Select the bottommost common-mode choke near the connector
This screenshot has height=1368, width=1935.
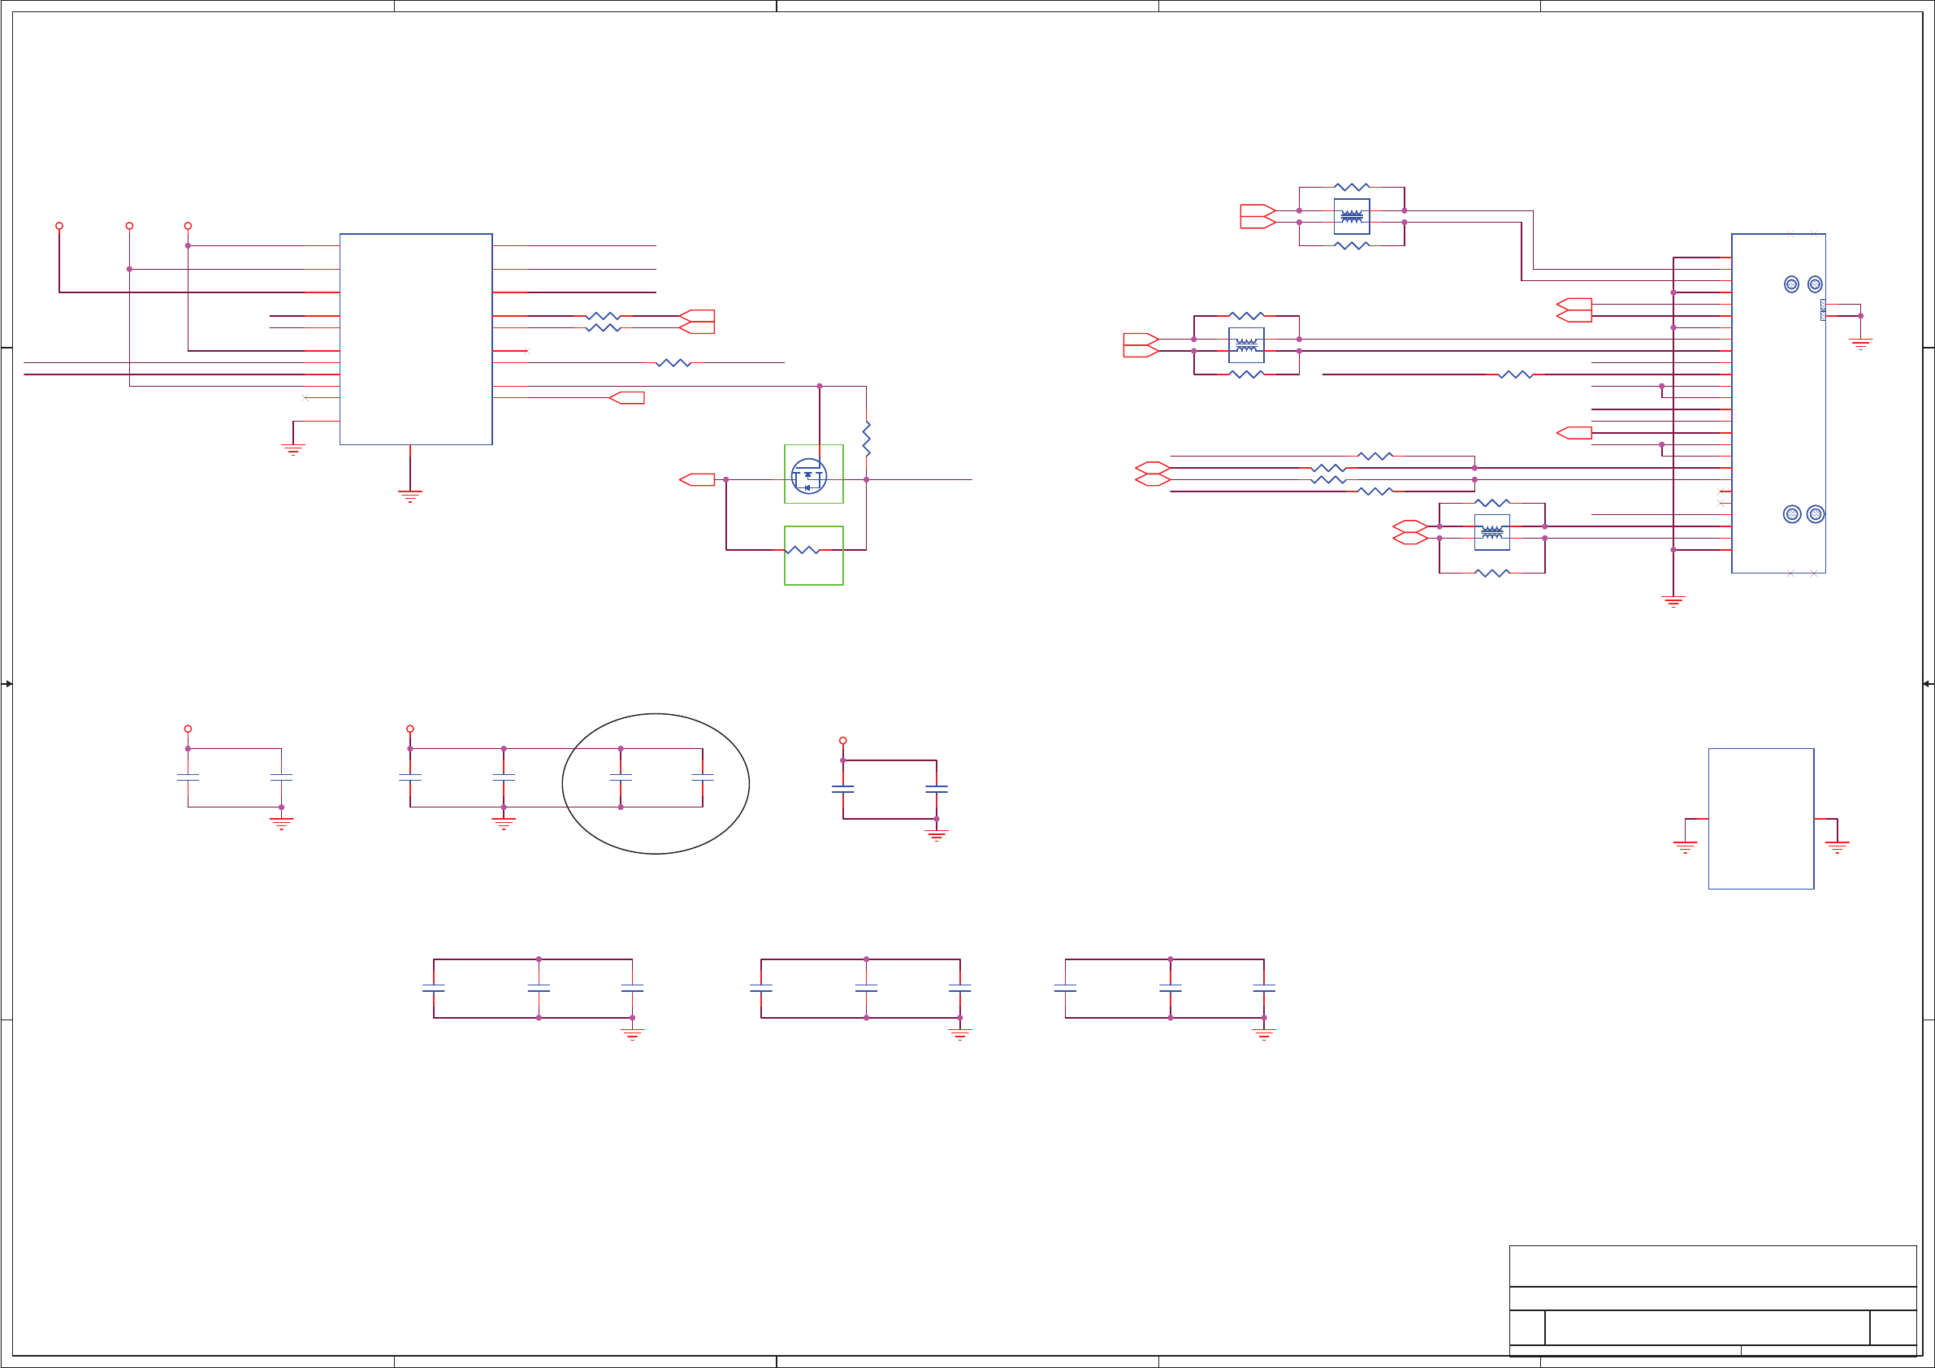click(1491, 532)
